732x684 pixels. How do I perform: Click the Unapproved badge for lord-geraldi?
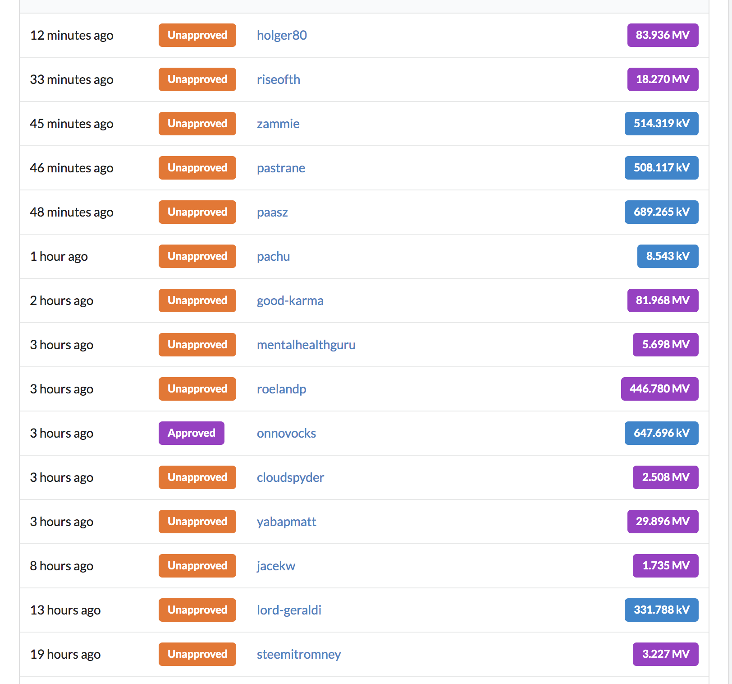coord(197,610)
